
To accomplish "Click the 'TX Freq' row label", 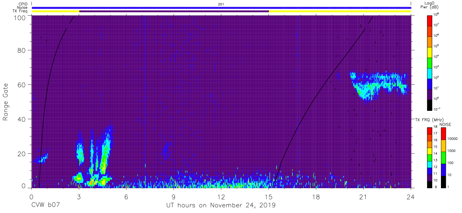I will [20, 11].
